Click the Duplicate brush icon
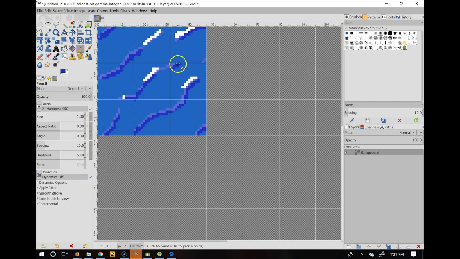This screenshot has width=460, height=259. pos(383,121)
